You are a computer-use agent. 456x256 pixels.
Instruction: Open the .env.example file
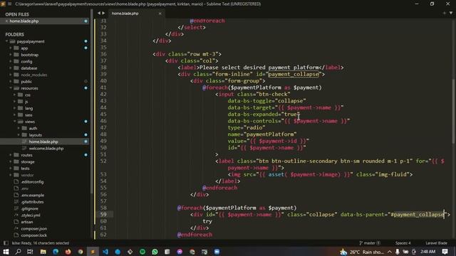(32, 196)
